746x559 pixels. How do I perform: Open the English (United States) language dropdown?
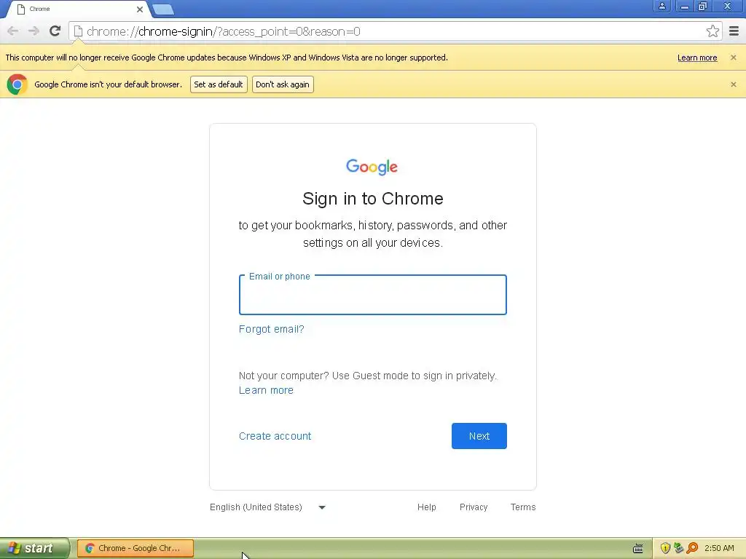pyautogui.click(x=268, y=507)
